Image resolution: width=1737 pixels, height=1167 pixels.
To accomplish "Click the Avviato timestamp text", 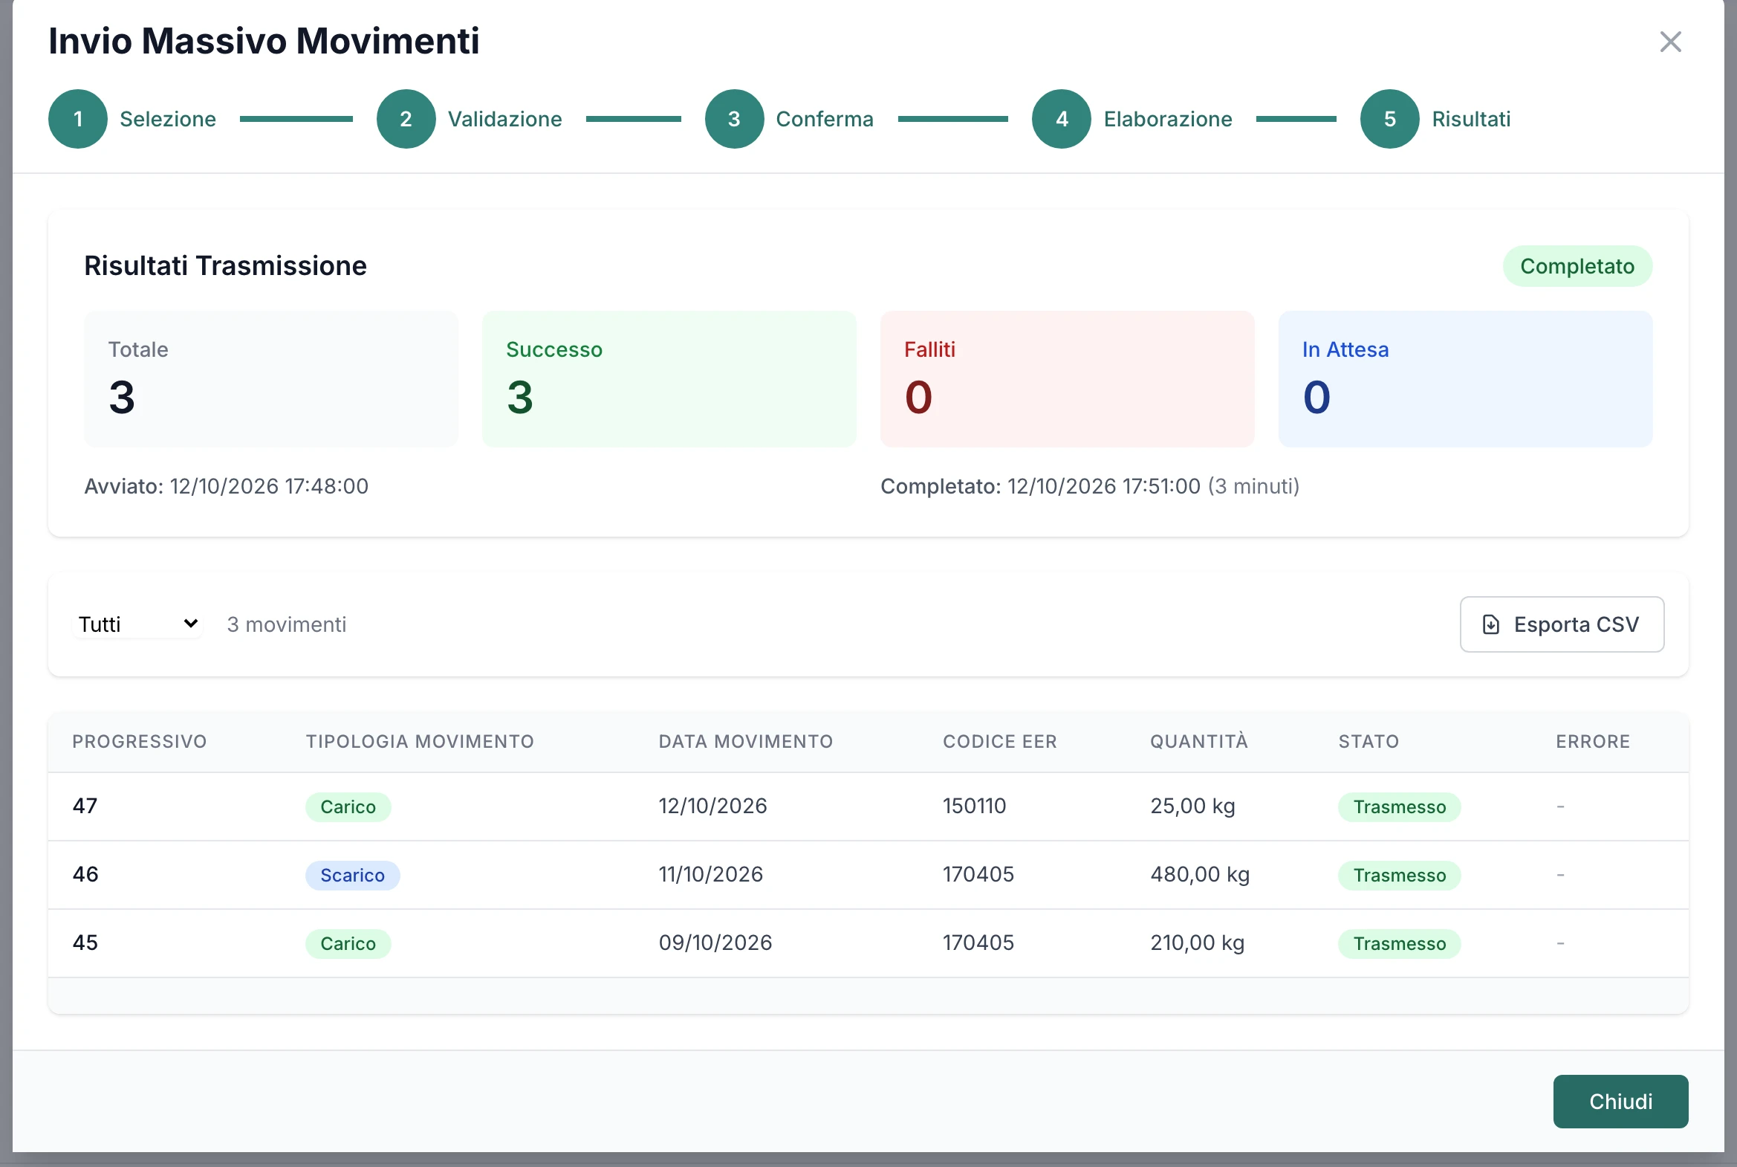I will click(x=226, y=486).
